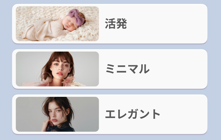Open the thumbnail of woman with bangs
The image size is (221, 140).
click(x=57, y=69)
